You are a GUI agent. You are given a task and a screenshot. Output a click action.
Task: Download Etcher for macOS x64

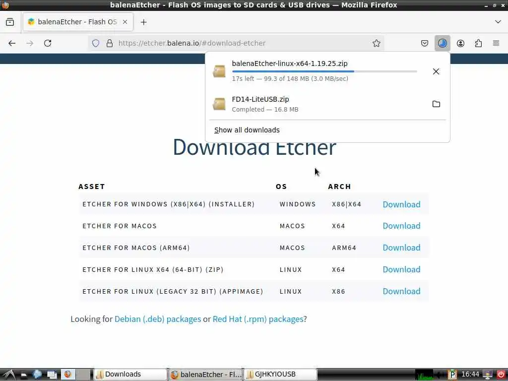[401, 226]
